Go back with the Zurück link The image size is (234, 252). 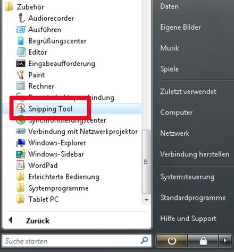[38, 221]
